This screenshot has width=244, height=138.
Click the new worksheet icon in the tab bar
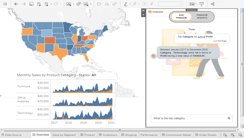[225, 135]
